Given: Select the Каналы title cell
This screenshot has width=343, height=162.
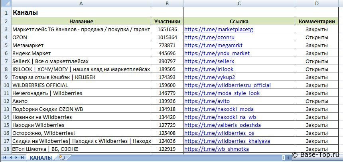Looking at the screenshot, I should (x=81, y=13).
